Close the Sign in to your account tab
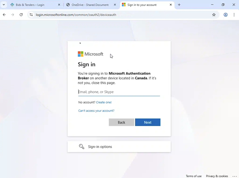 (x=171, y=5)
